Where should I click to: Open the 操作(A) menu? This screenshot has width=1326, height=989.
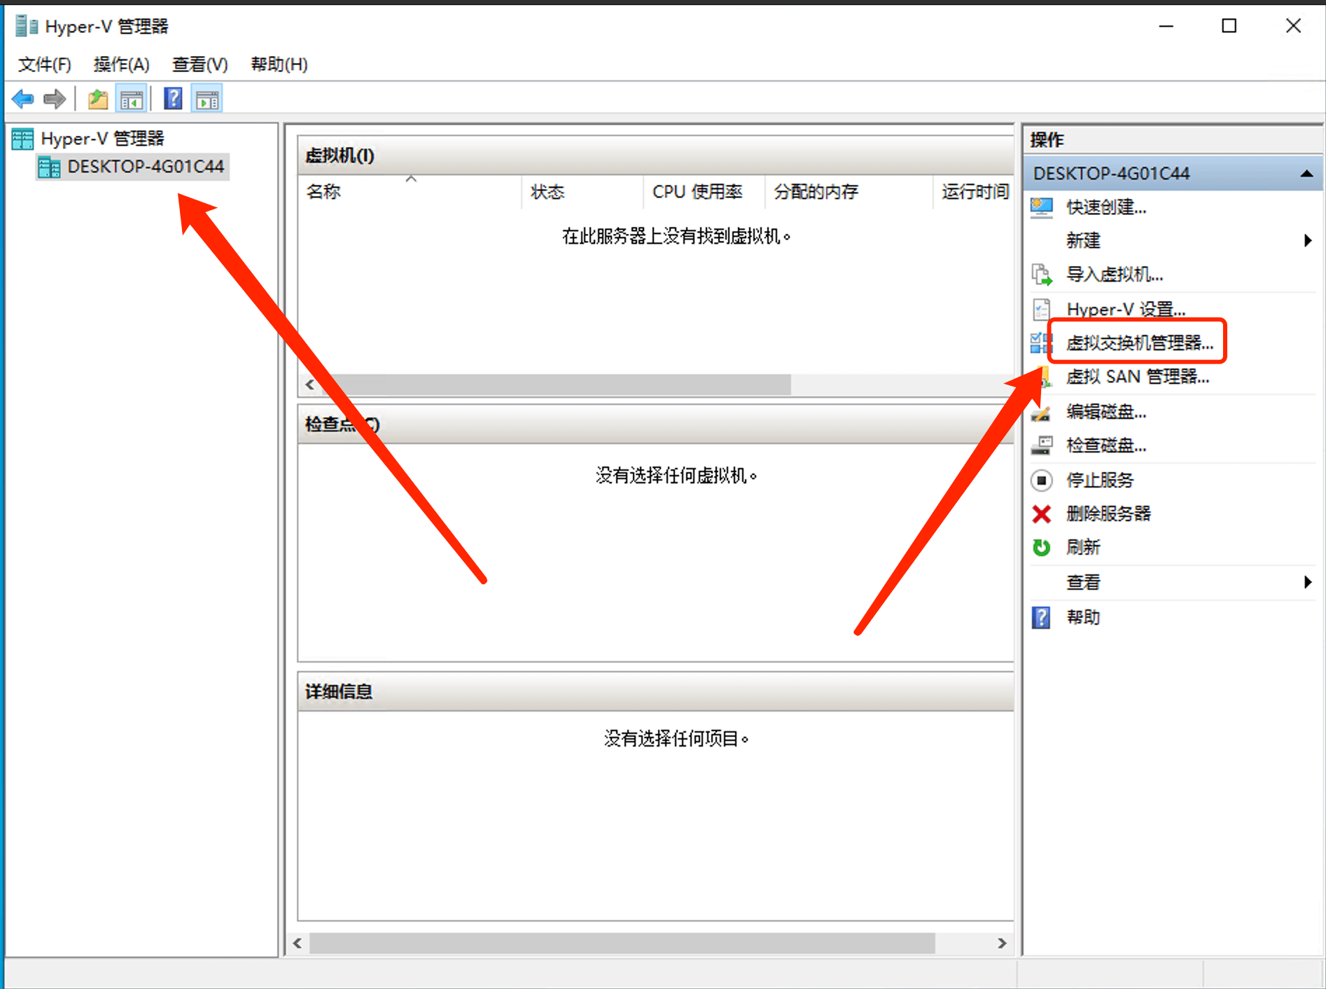[122, 64]
